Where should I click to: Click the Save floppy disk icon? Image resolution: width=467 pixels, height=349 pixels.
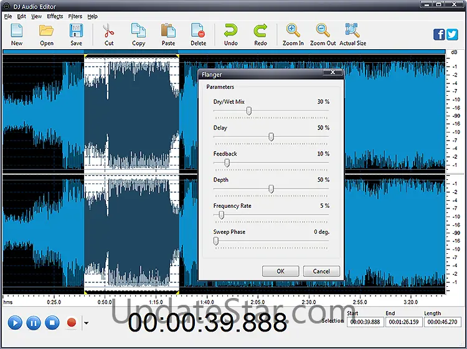point(76,30)
